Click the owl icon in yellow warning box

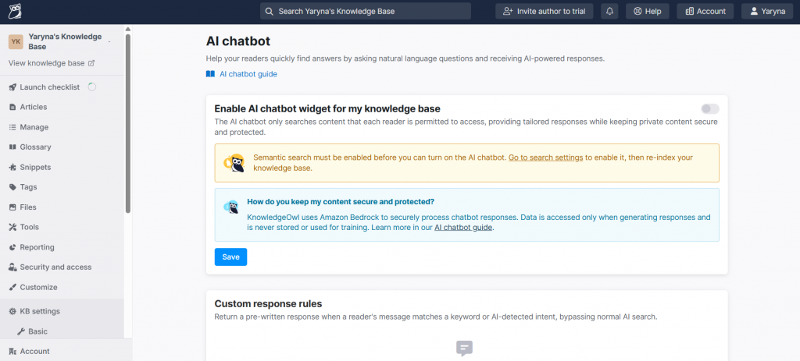tap(234, 163)
